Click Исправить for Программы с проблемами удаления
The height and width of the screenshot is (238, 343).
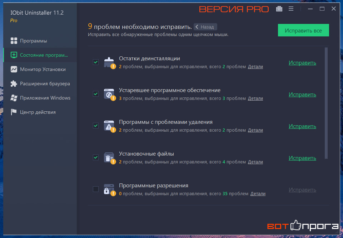coord(302,126)
